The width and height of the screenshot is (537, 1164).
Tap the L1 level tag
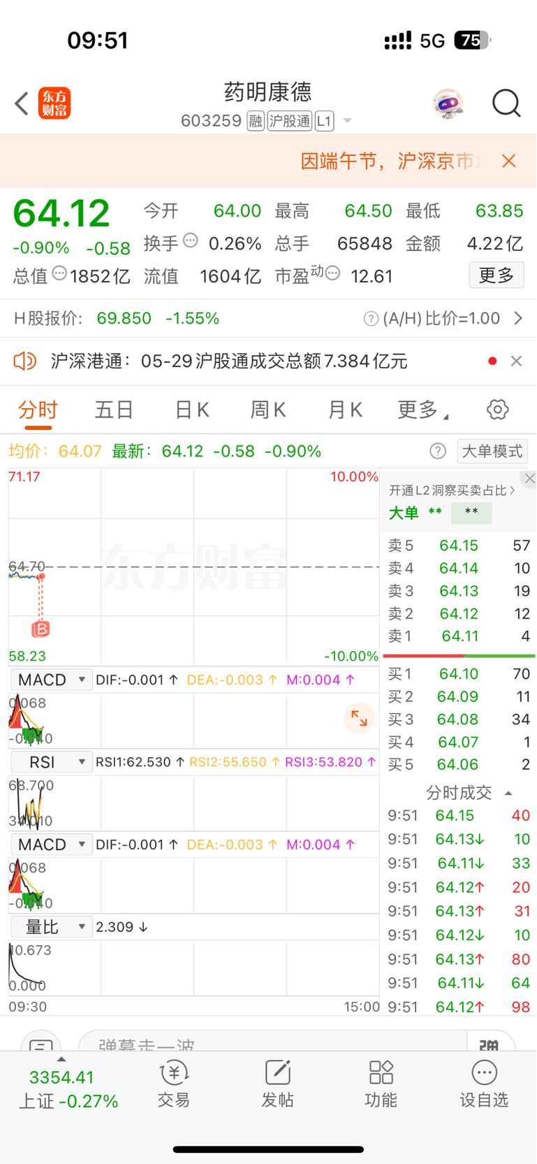click(x=324, y=121)
